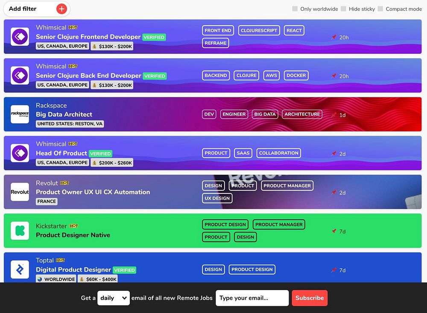The image size is (427, 313).
Task: Click PRODUCT DESIGN tag on the Kickstarter row
Action: 225,225
